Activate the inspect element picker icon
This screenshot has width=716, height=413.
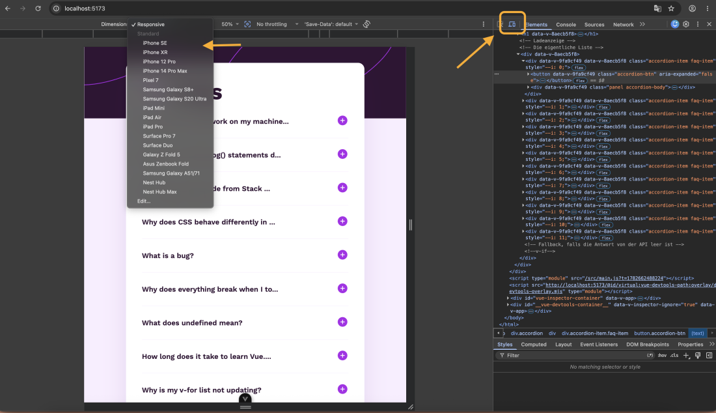[x=500, y=24]
